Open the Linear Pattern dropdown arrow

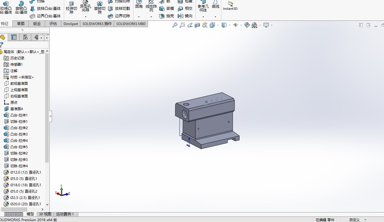pos(151,17)
